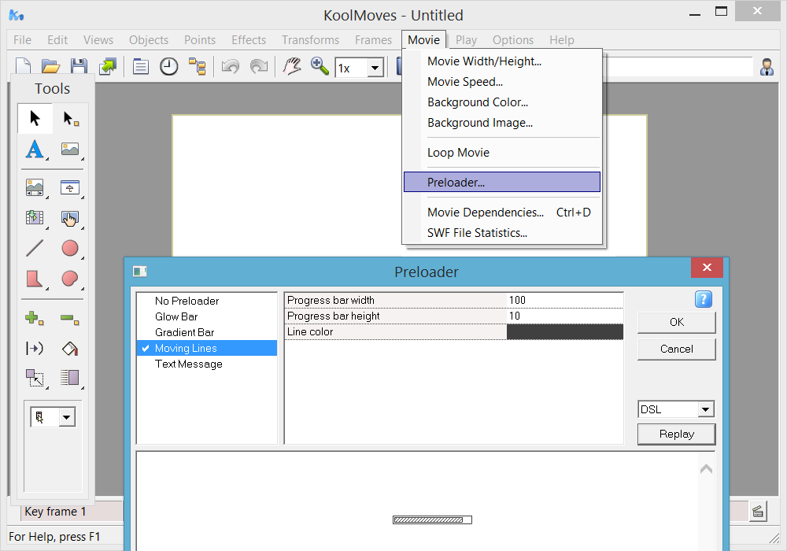Click the clock timing toolbar icon
This screenshot has height=551, width=787.
(x=168, y=66)
